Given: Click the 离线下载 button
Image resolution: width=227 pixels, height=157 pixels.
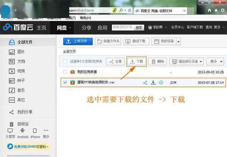Looking at the screenshot, I should click(x=136, y=41).
